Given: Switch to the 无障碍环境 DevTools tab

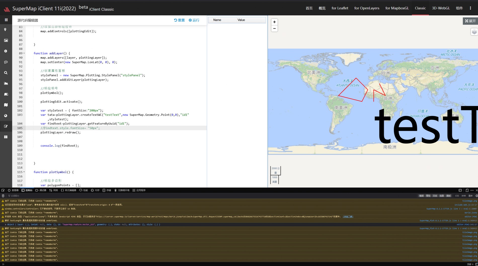Looking at the screenshot, I should coord(122,190).
